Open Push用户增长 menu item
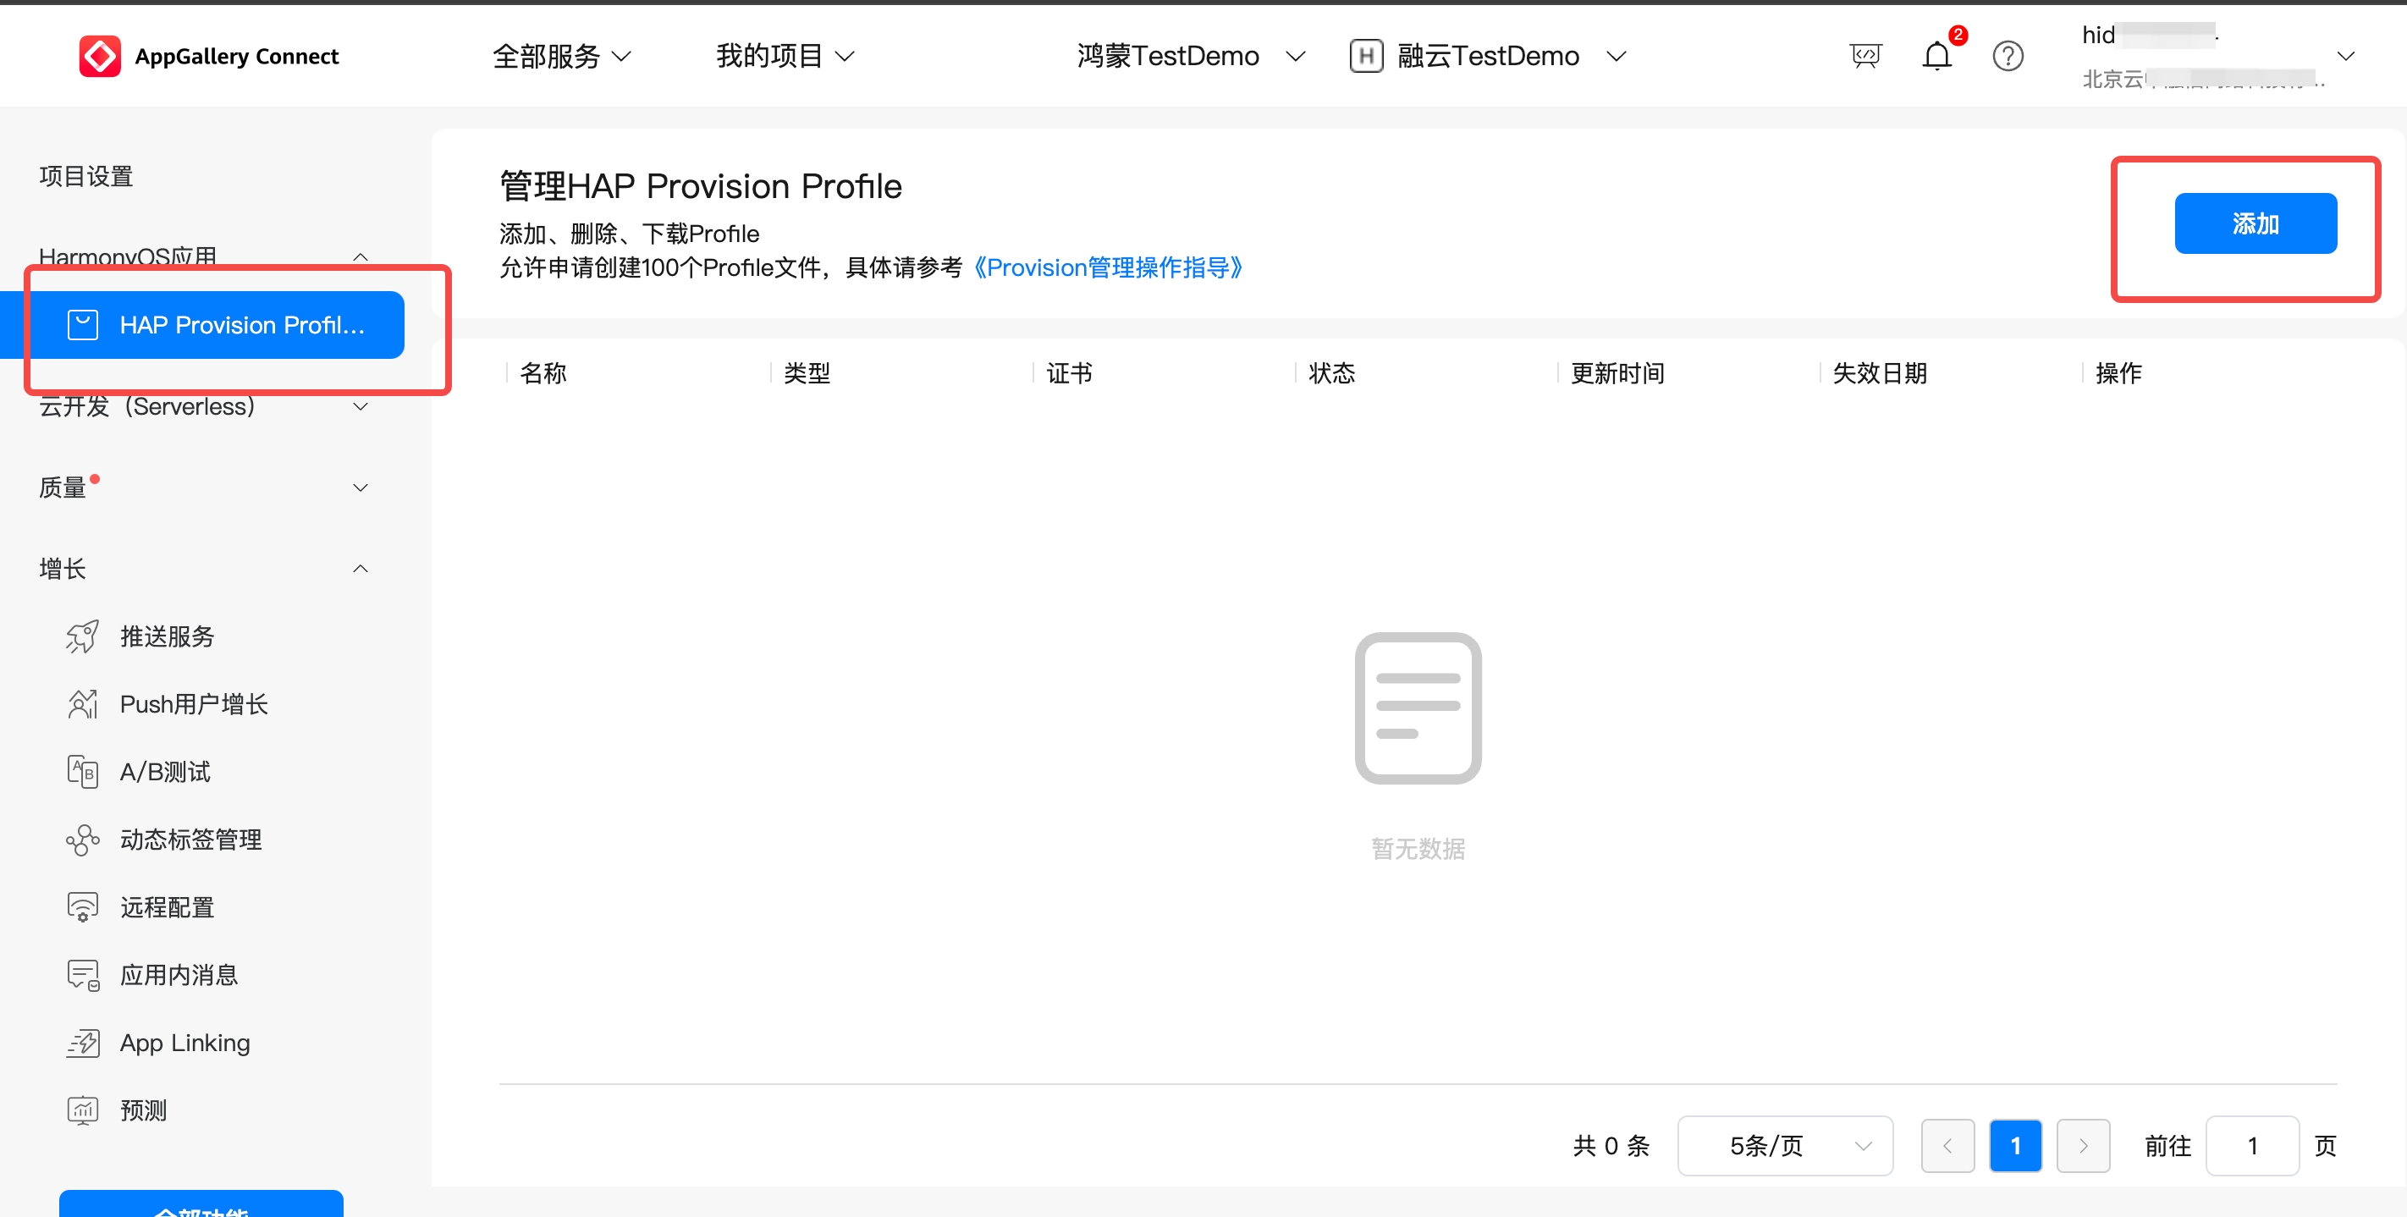The image size is (2407, 1217). (x=194, y=704)
